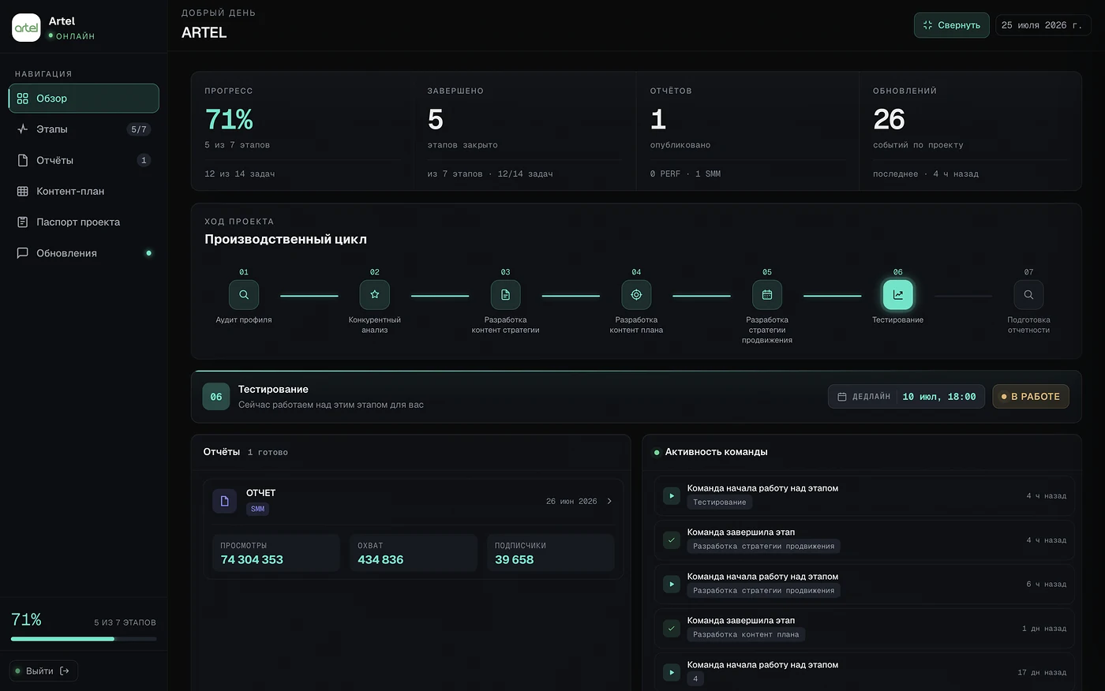Expand the ОТЧЕТ report with the chevron arrow
Viewport: 1105px width, 691px height.
(609, 502)
